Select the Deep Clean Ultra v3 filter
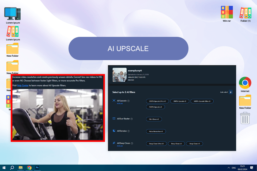Screen dimensions: 257x171 [x=156, y=144]
